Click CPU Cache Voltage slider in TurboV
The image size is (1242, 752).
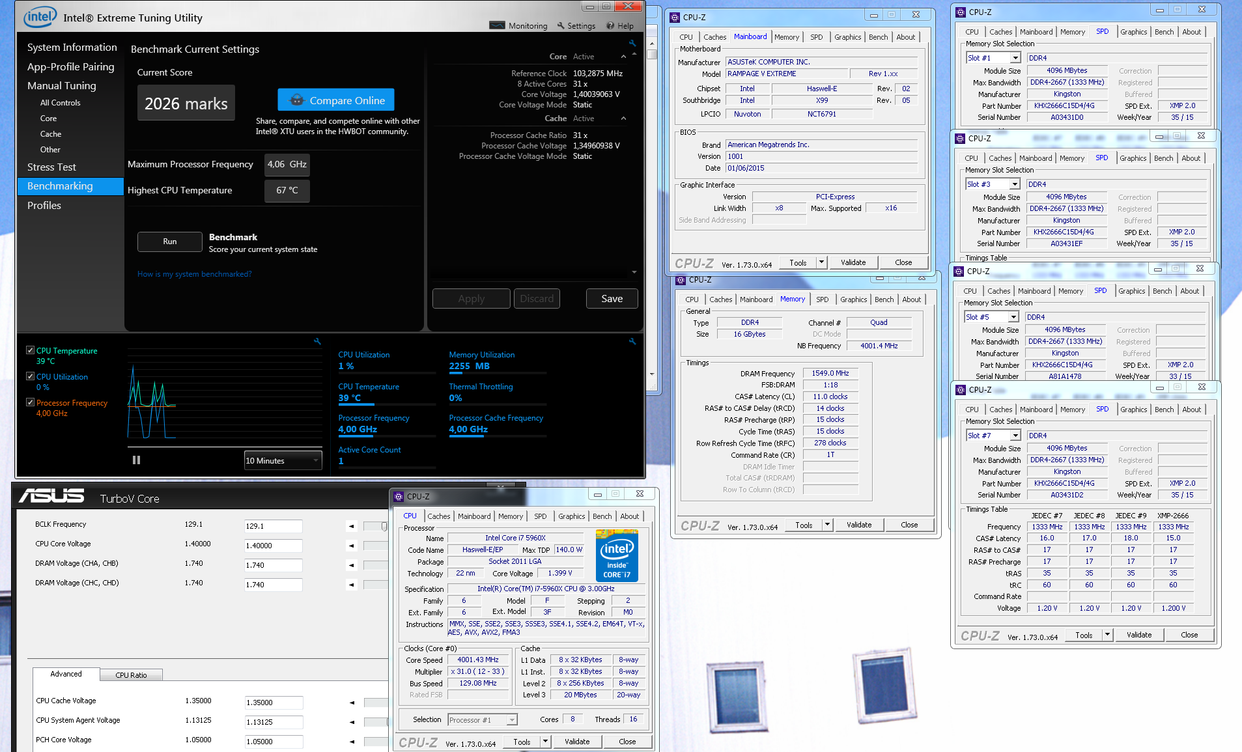(376, 703)
